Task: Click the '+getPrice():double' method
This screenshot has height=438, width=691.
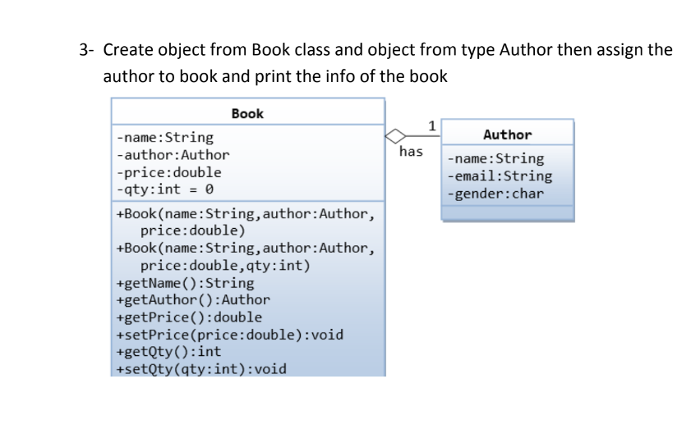Action: coord(189,317)
